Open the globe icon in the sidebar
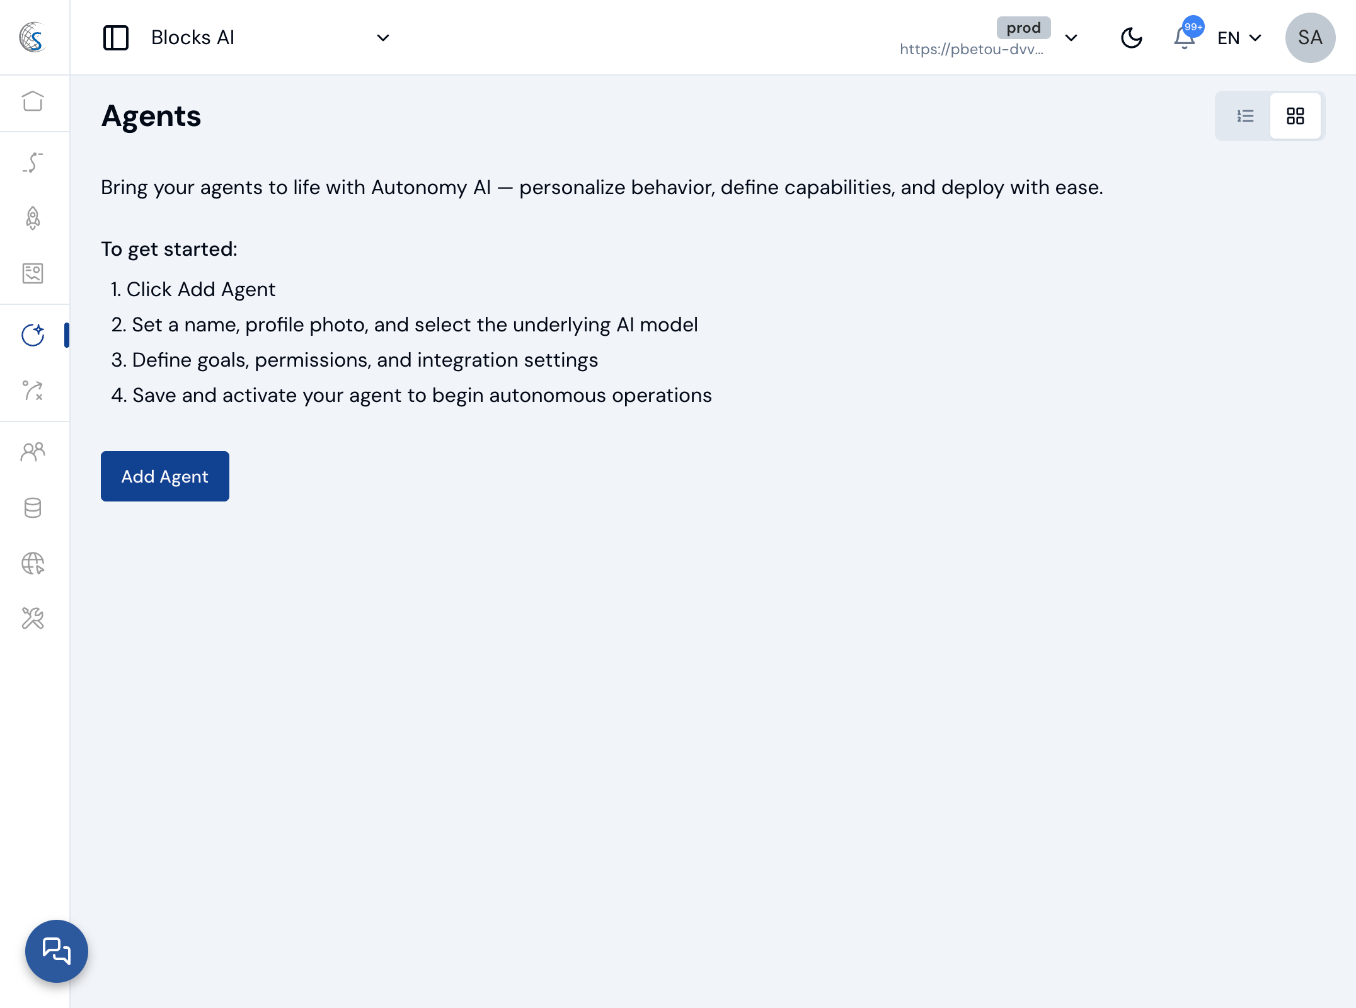 coord(33,563)
